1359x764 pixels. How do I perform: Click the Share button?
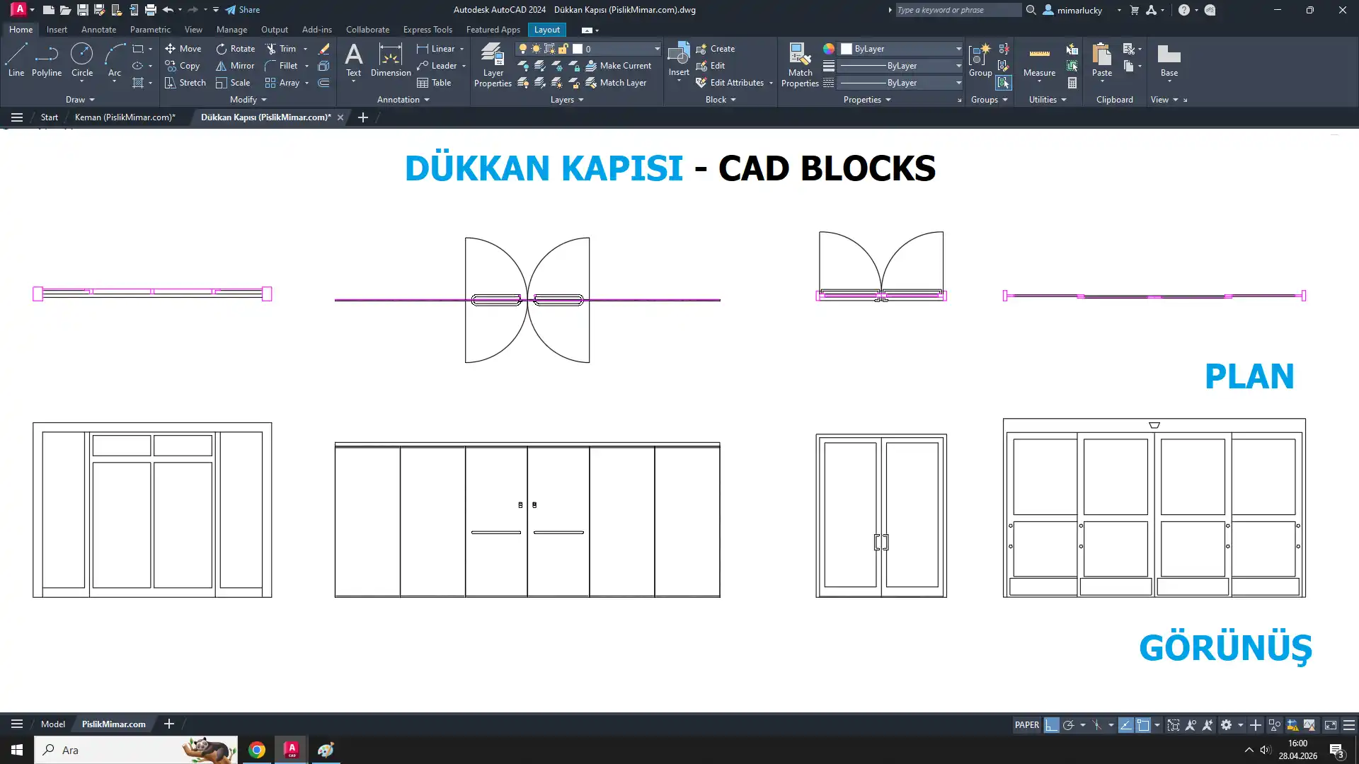click(x=243, y=10)
